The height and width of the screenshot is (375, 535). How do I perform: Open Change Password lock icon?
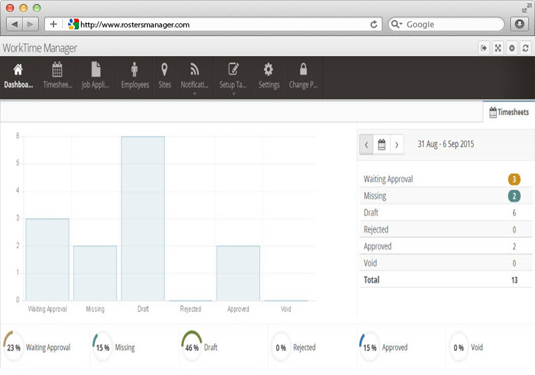304,70
